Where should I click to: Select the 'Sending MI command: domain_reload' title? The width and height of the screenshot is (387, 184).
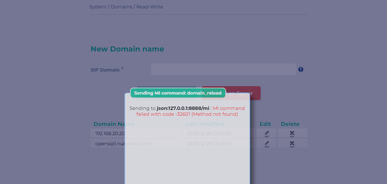(x=178, y=93)
